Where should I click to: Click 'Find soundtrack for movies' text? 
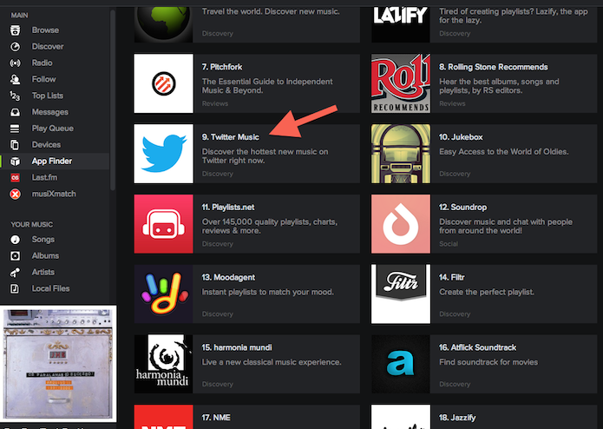point(488,362)
